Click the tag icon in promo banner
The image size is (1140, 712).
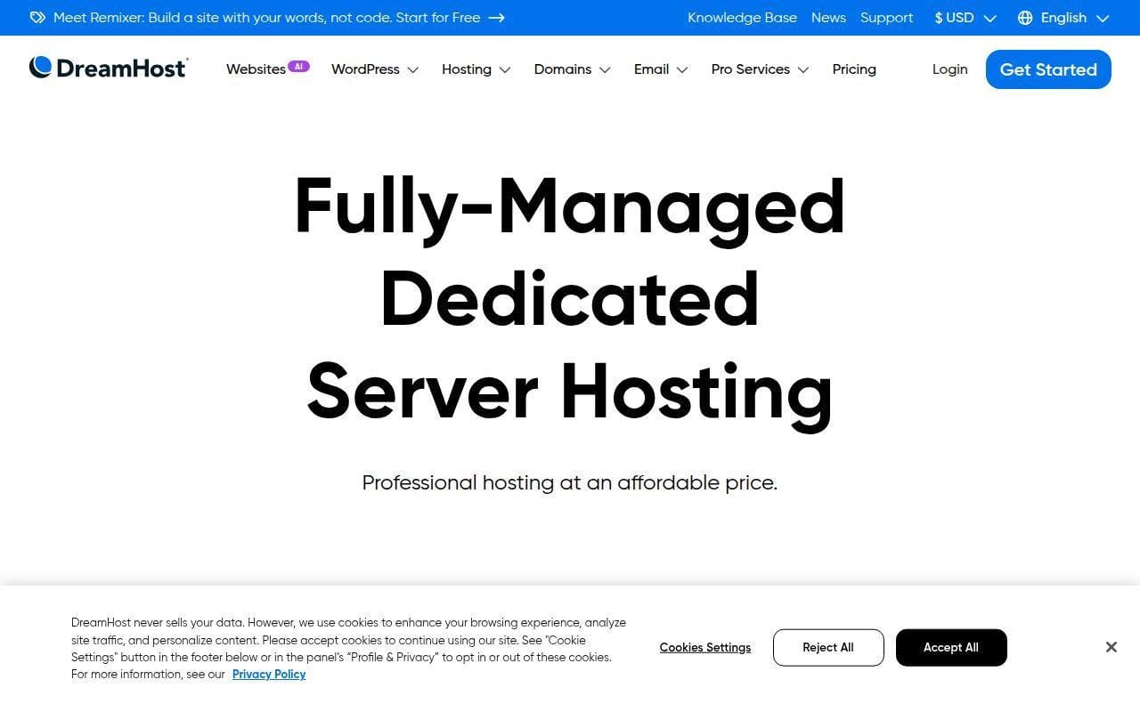coord(37,18)
